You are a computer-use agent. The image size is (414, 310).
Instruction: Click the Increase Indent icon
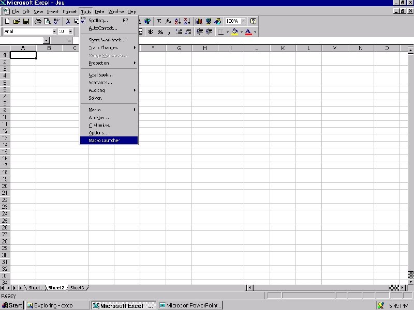click(209, 32)
